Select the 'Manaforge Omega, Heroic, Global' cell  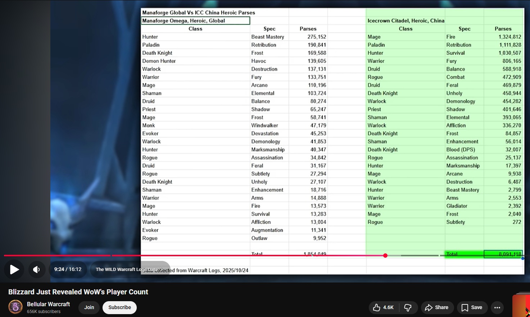[195, 20]
